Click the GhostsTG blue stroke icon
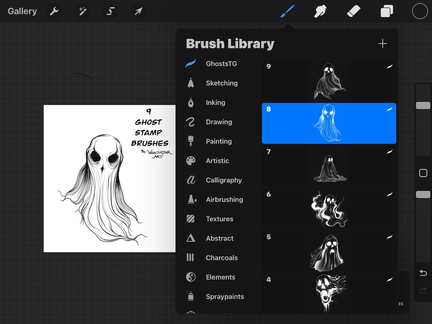Viewport: 432px width, 324px height. click(x=191, y=63)
